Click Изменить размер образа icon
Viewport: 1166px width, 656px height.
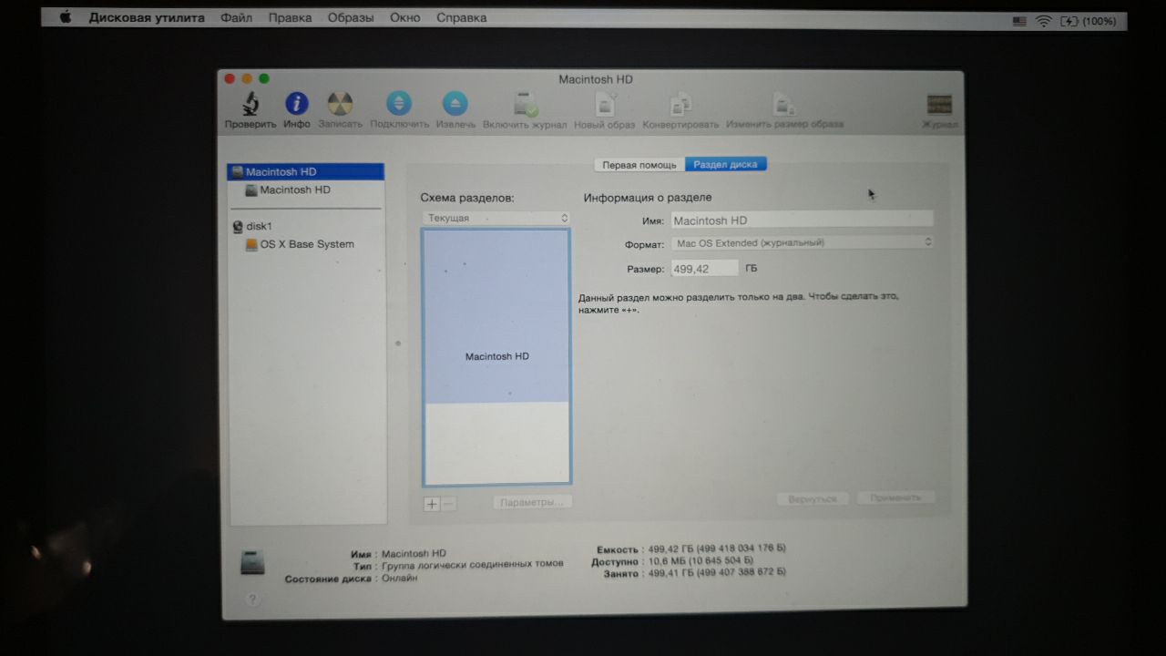784,104
